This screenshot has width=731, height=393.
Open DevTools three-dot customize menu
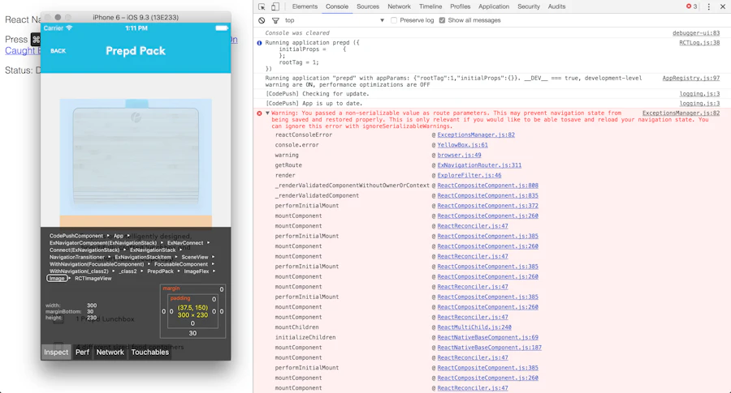(708, 6)
